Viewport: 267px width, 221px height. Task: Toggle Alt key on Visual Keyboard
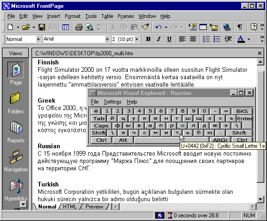tap(123, 140)
